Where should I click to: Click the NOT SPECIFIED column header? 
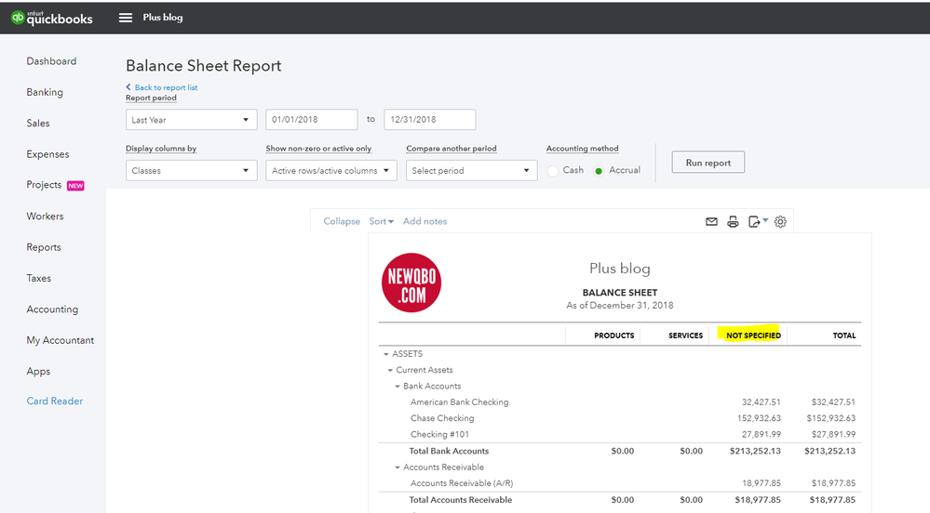(753, 335)
